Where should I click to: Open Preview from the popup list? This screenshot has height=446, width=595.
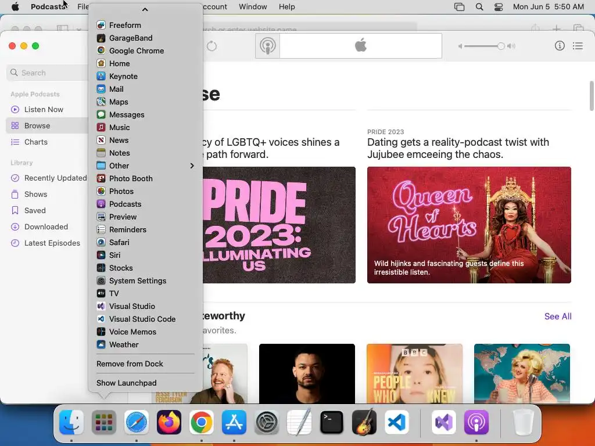(x=145, y=217)
